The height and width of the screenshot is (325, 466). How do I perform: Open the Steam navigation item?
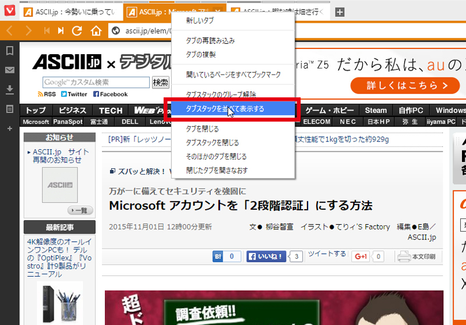376,110
